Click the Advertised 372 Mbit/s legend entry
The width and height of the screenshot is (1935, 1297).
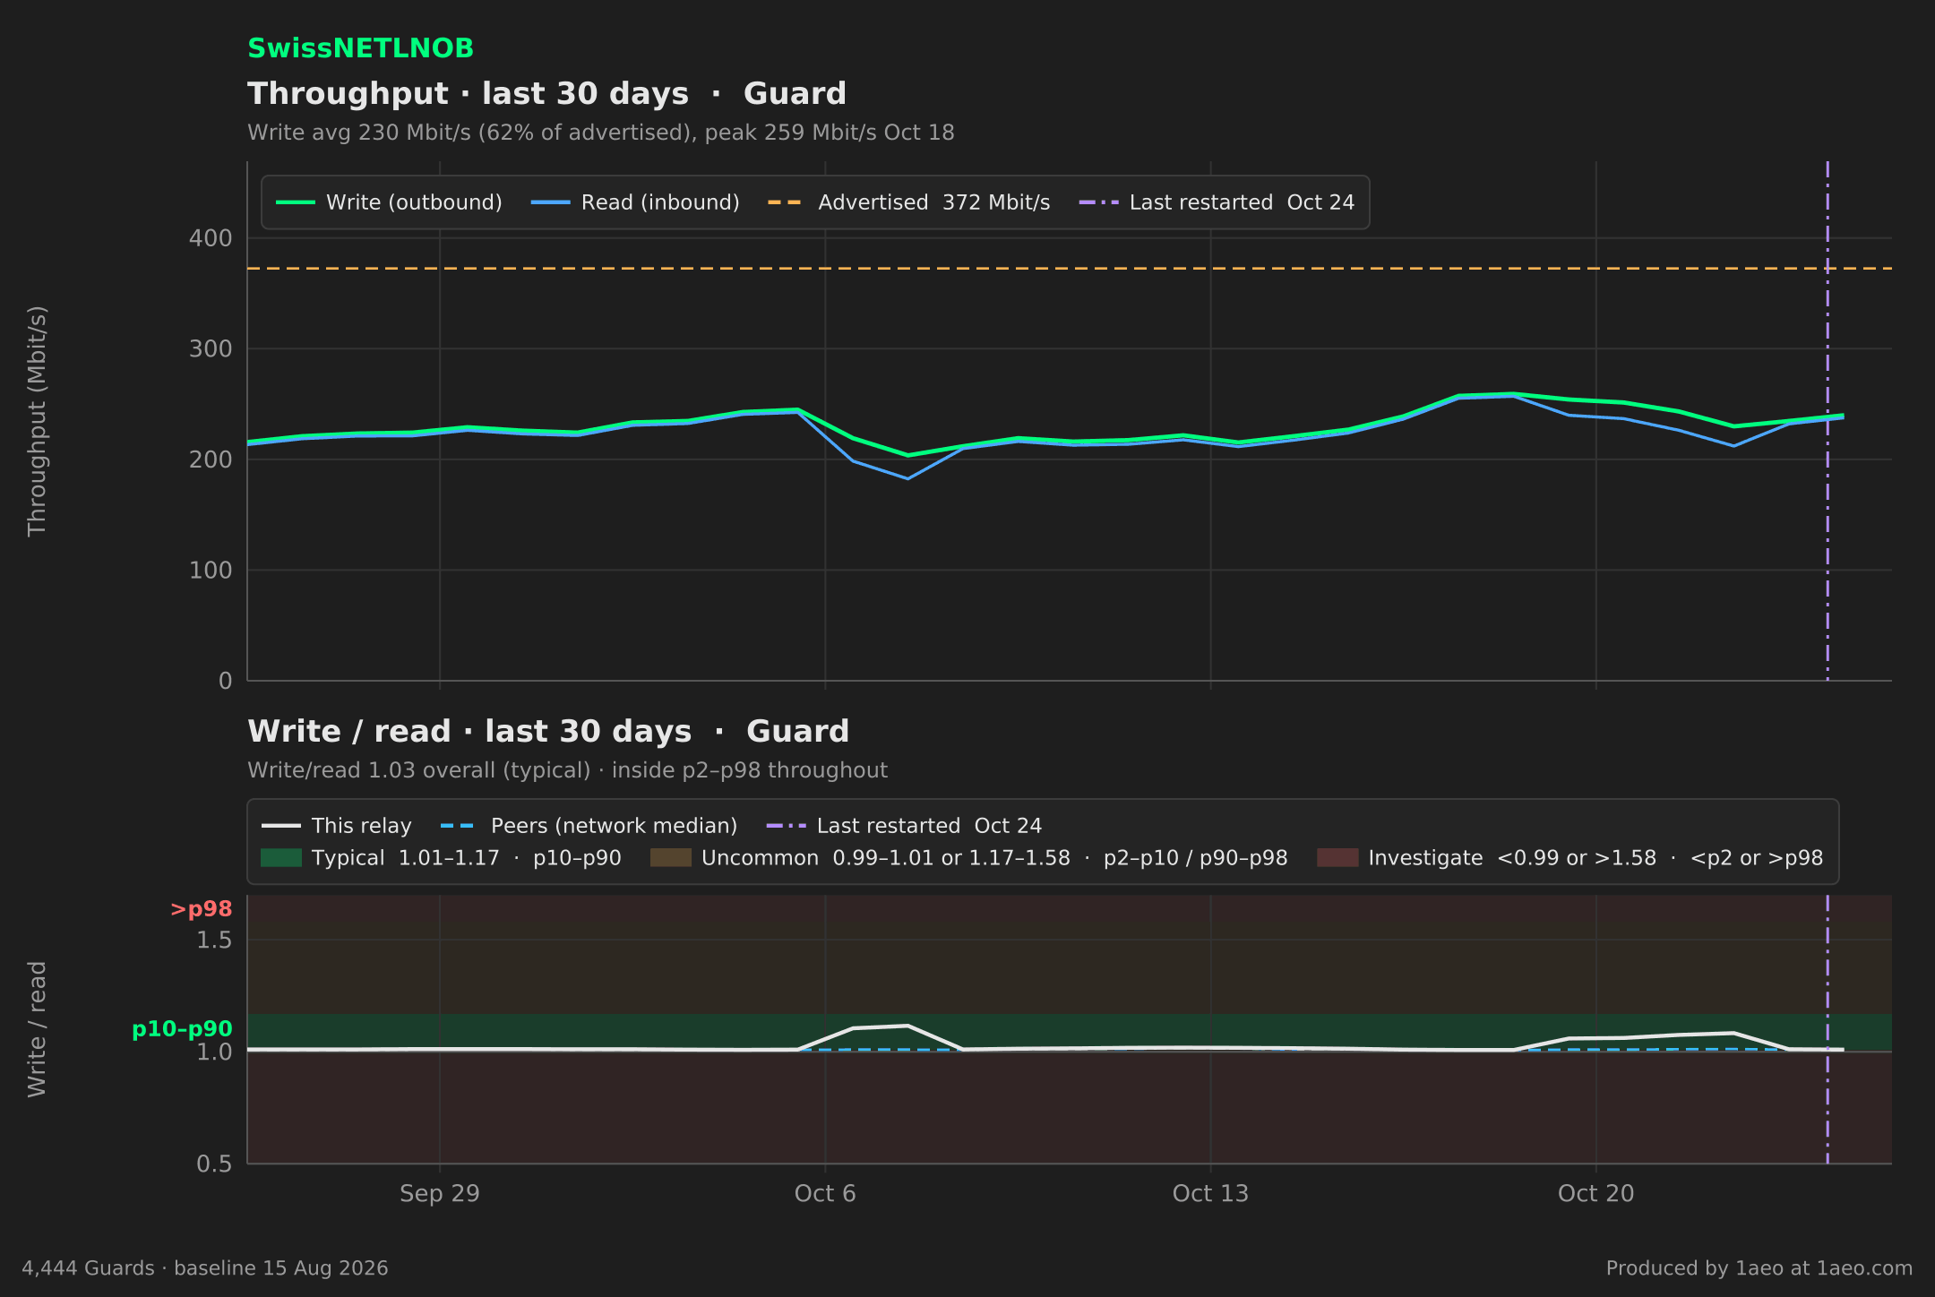click(908, 202)
